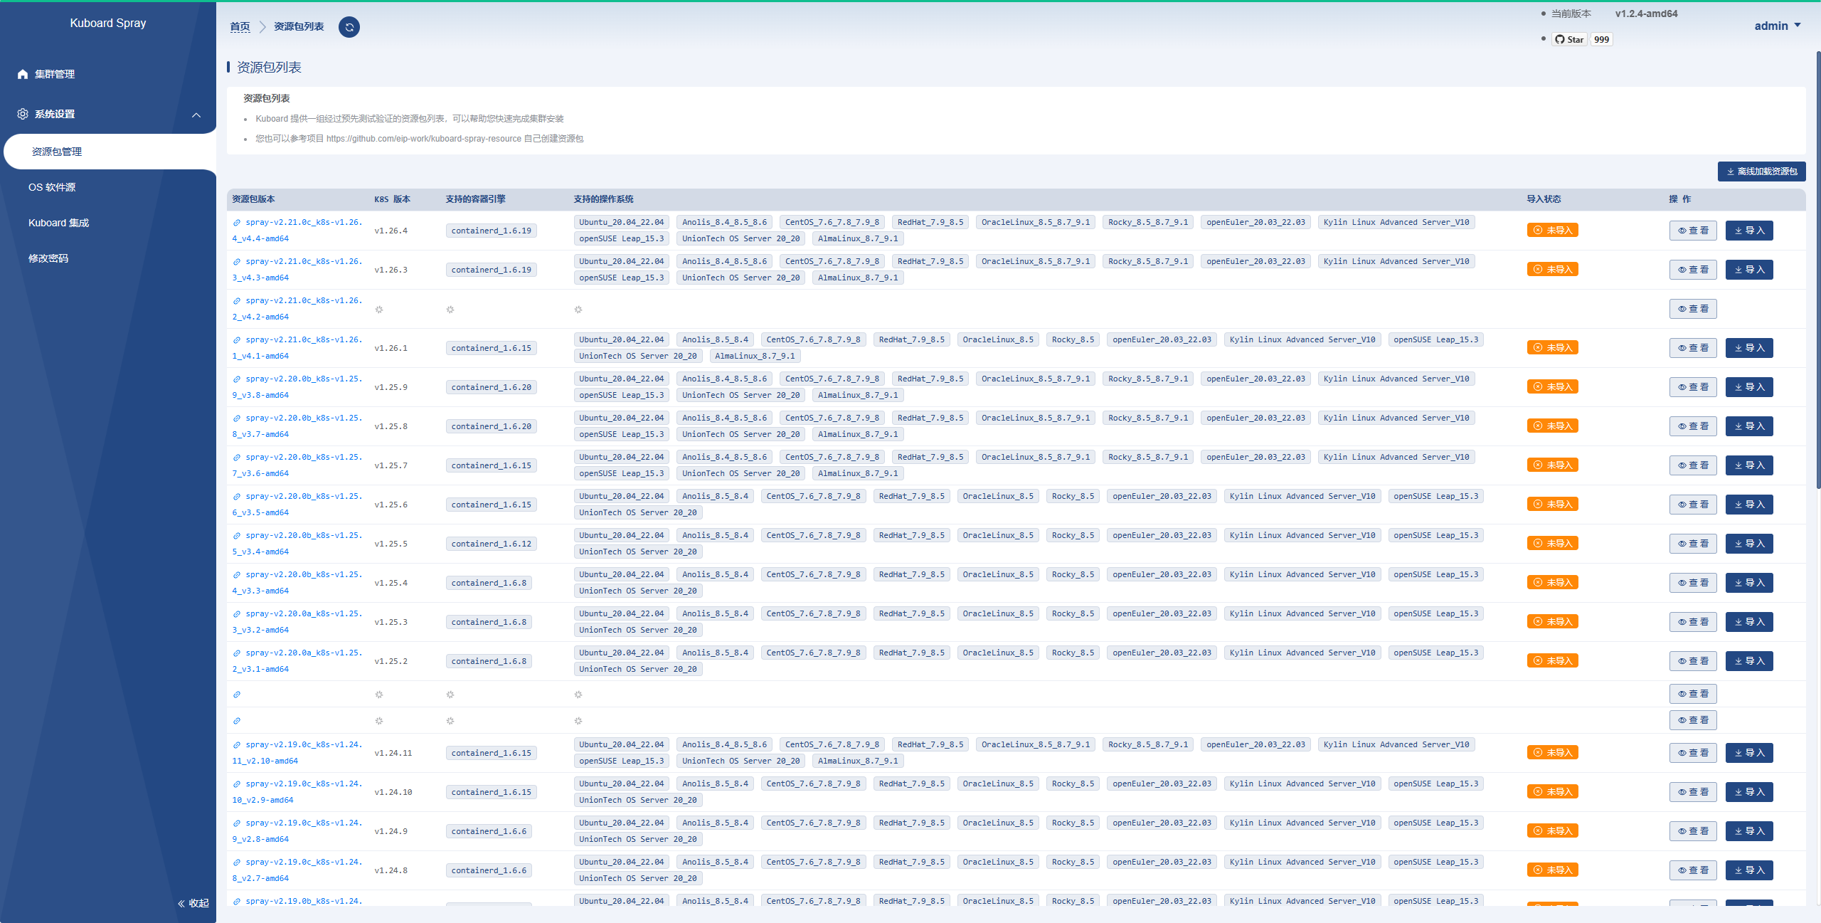Click the 未导入 status tag for v1.26.3
This screenshot has height=923, width=1821.
click(x=1552, y=270)
